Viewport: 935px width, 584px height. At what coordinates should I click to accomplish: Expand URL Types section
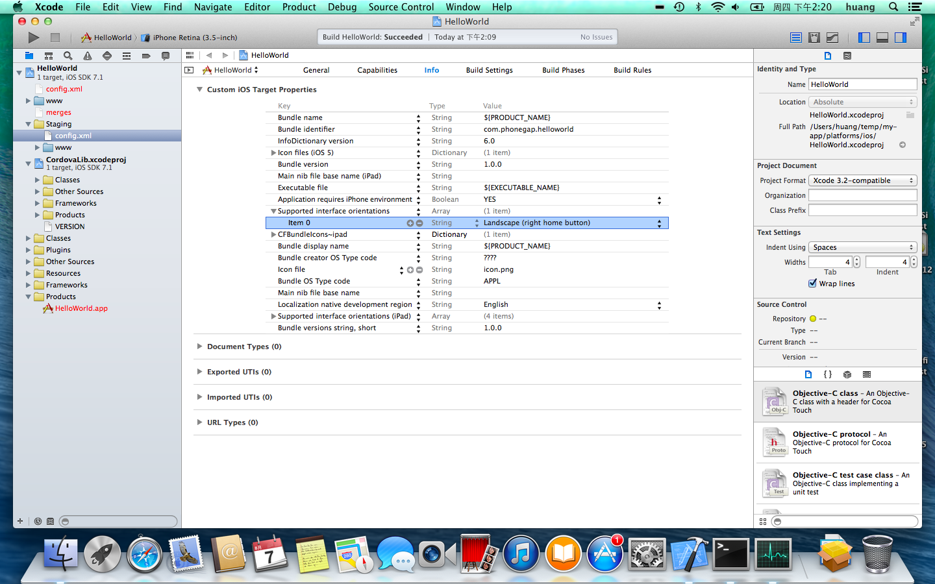[199, 422]
